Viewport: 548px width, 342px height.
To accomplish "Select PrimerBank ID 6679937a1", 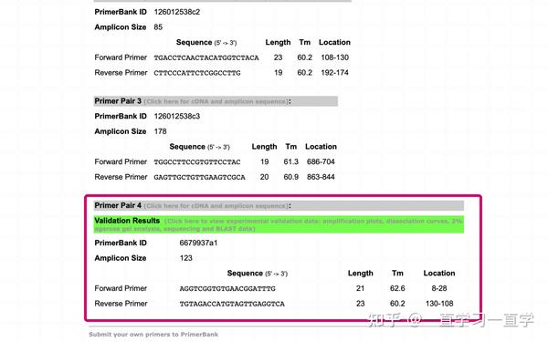I will click(198, 243).
